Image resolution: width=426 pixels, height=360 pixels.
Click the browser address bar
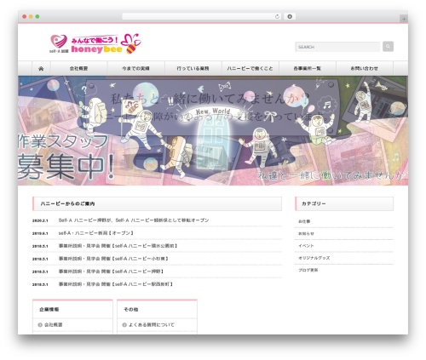[202, 16]
